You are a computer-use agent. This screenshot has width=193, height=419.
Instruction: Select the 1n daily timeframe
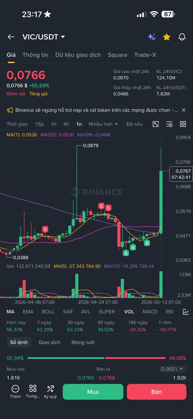(x=79, y=124)
